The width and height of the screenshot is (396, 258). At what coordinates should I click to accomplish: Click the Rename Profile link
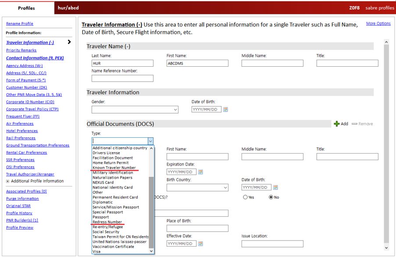[x=20, y=24]
